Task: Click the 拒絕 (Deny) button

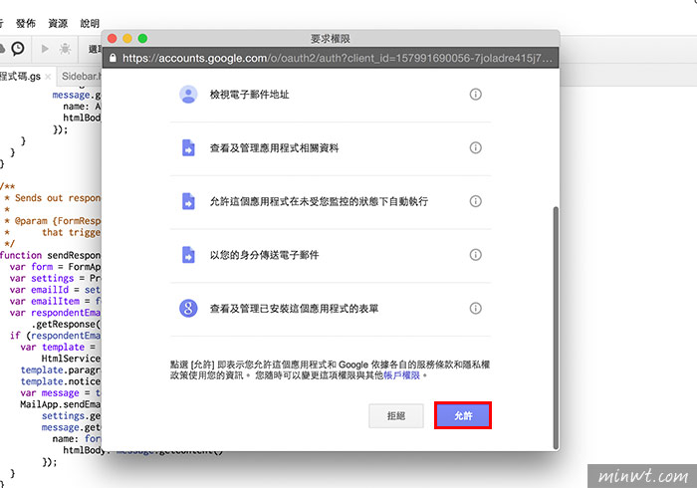Action: coord(395,415)
